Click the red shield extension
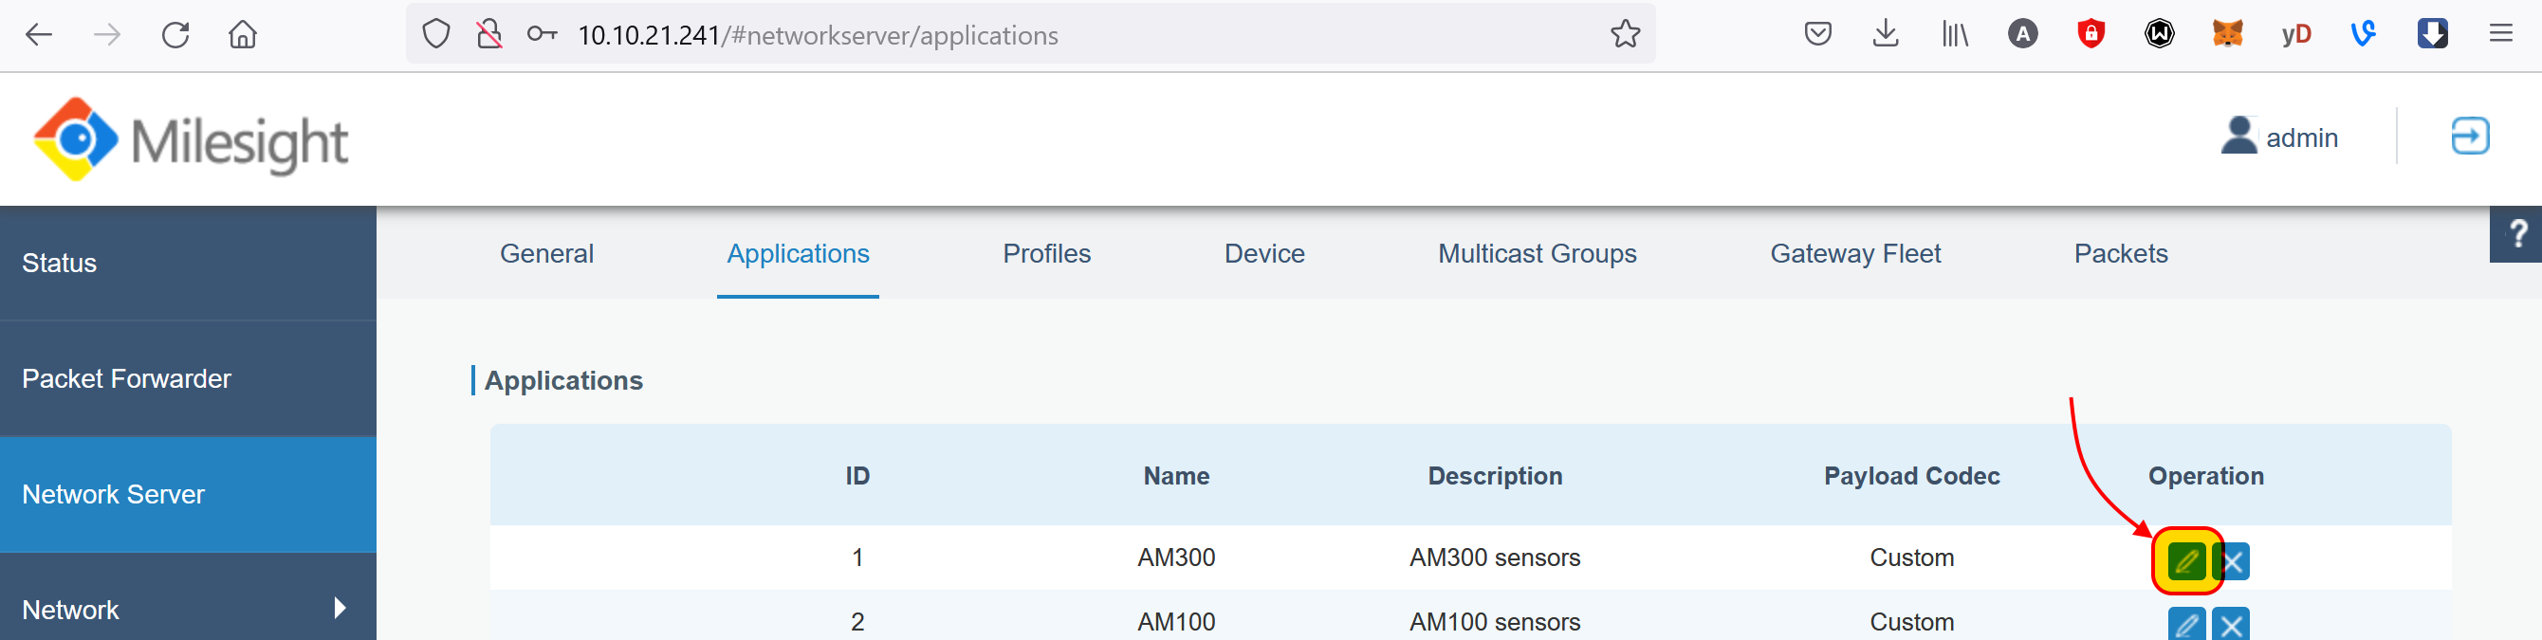Viewport: 2542px width, 640px height. coord(2091,35)
